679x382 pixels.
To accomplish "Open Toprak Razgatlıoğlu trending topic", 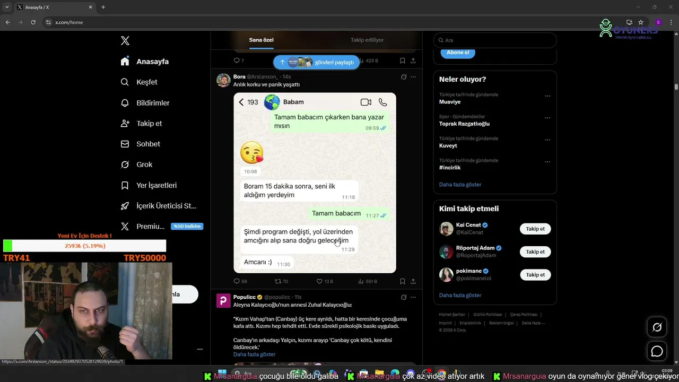I will pyautogui.click(x=464, y=124).
